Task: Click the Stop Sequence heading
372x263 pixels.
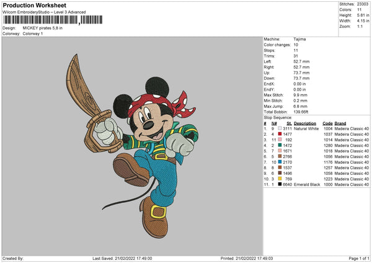Action: click(x=278, y=118)
